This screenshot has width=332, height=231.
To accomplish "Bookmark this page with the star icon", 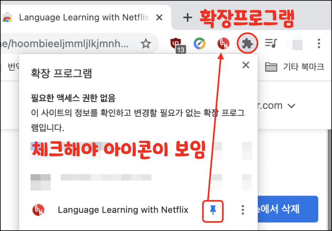I will coord(146,44).
